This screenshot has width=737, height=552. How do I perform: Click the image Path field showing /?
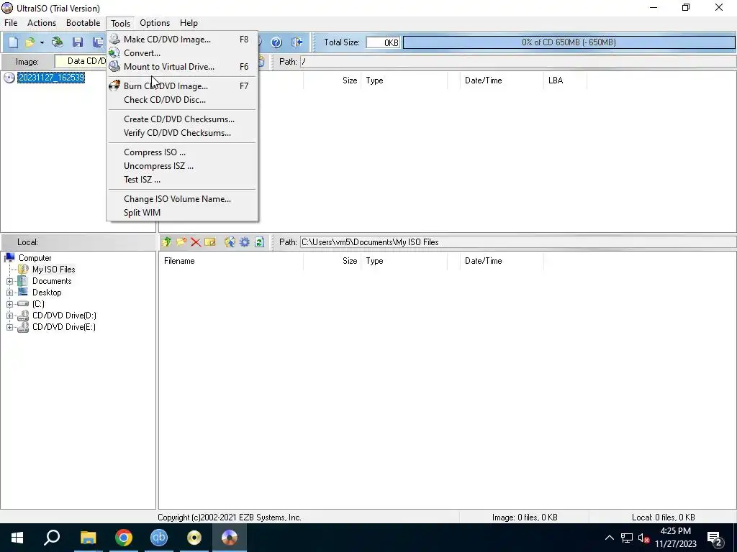518,62
